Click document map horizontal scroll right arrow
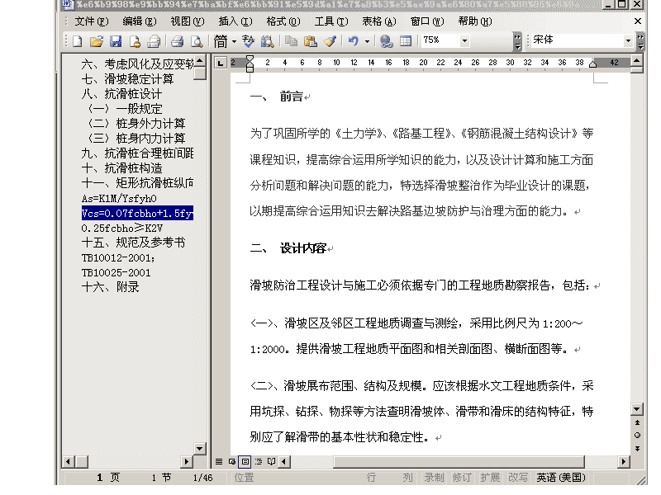 [186, 461]
